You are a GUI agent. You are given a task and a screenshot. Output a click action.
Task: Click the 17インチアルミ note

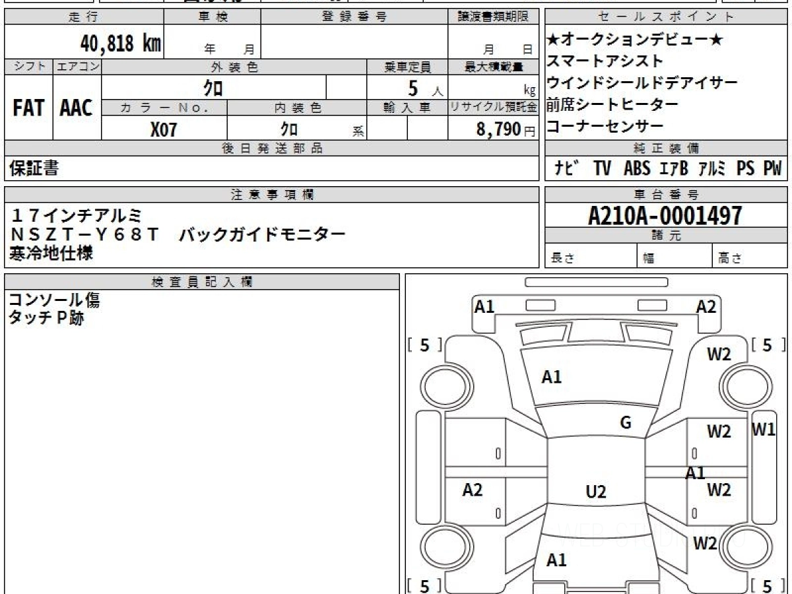coord(77,214)
